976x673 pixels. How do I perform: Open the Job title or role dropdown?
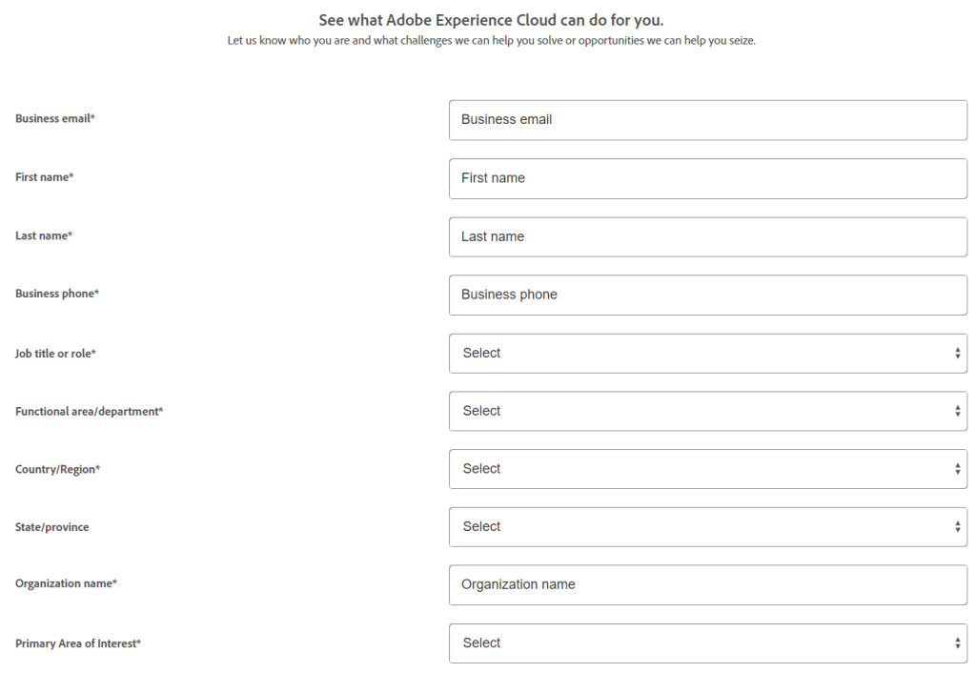(x=707, y=353)
